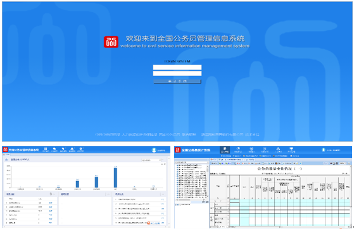Click orange icon at bottom of right list panel
The width and height of the screenshot is (354, 231).
(149, 223)
